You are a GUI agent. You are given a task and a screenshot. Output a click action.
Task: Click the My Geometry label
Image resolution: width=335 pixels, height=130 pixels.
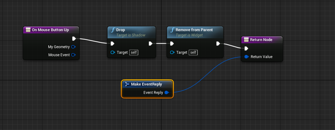click(x=59, y=47)
